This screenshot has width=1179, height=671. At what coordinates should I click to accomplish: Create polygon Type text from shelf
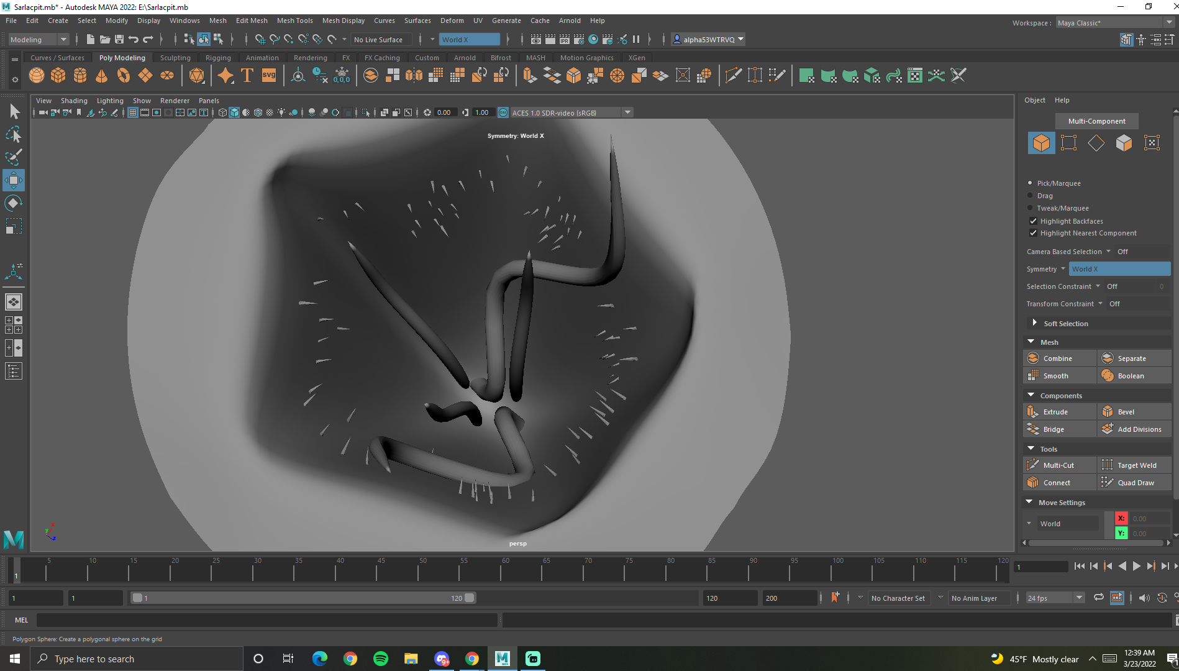247,76
